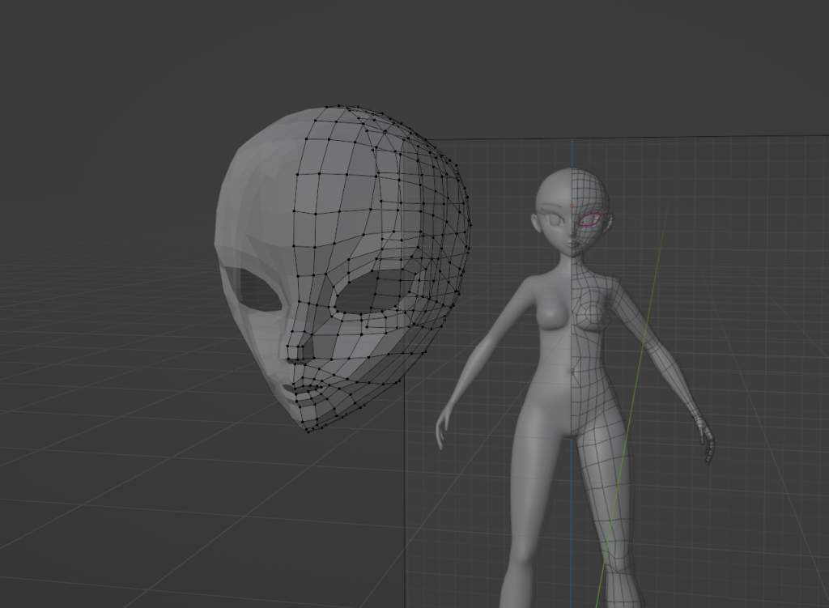Click the character's navel
Screen dimensions: 829x608
572,372
